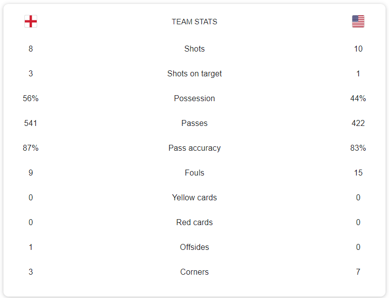Click the Red cards label
The image size is (389, 298).
[194, 222]
